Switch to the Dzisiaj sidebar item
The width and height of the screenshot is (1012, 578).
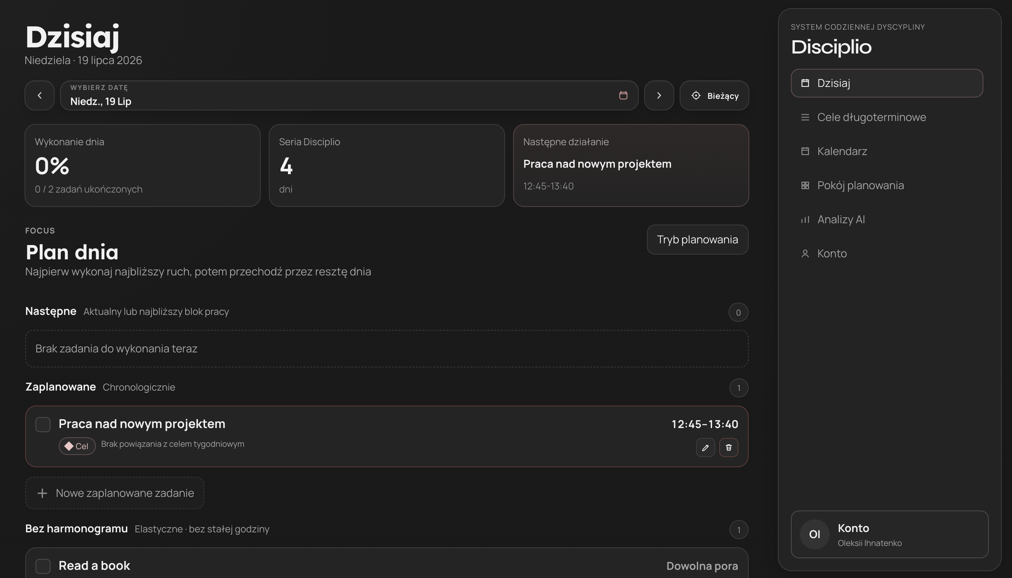[887, 83]
